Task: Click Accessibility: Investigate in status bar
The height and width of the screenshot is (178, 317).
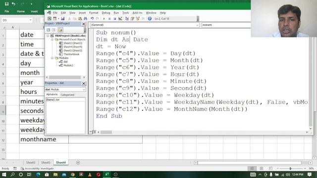Action: click(x=37, y=168)
